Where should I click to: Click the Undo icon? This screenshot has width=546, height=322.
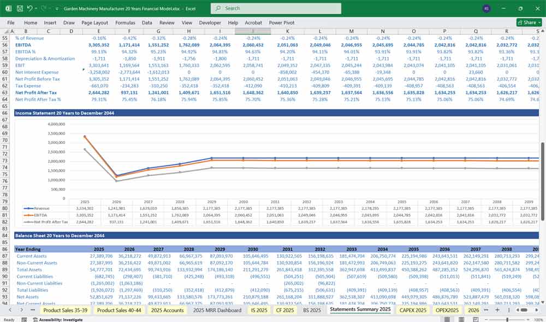(30, 8)
